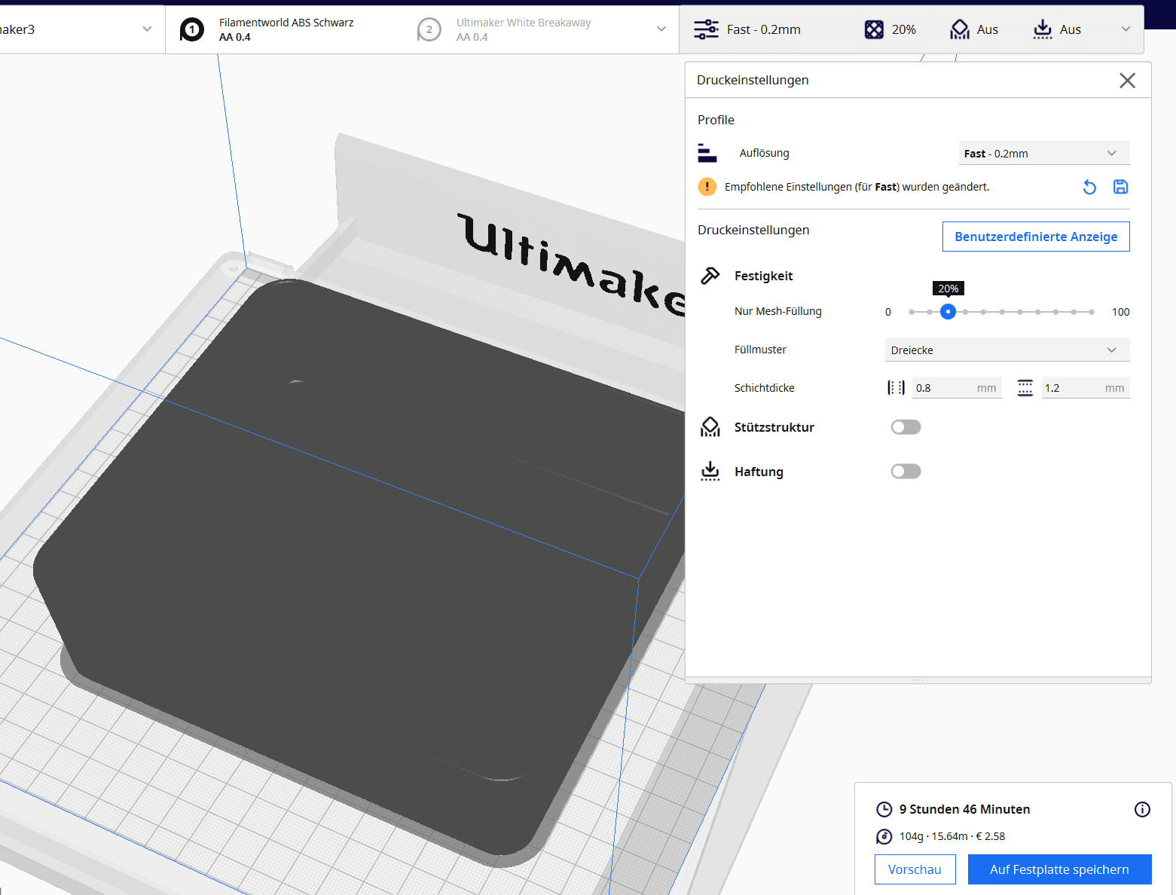Viewport: 1176px width, 895px height.
Task: Click Benutzerdefinierte Anzeige button
Action: coord(1036,237)
